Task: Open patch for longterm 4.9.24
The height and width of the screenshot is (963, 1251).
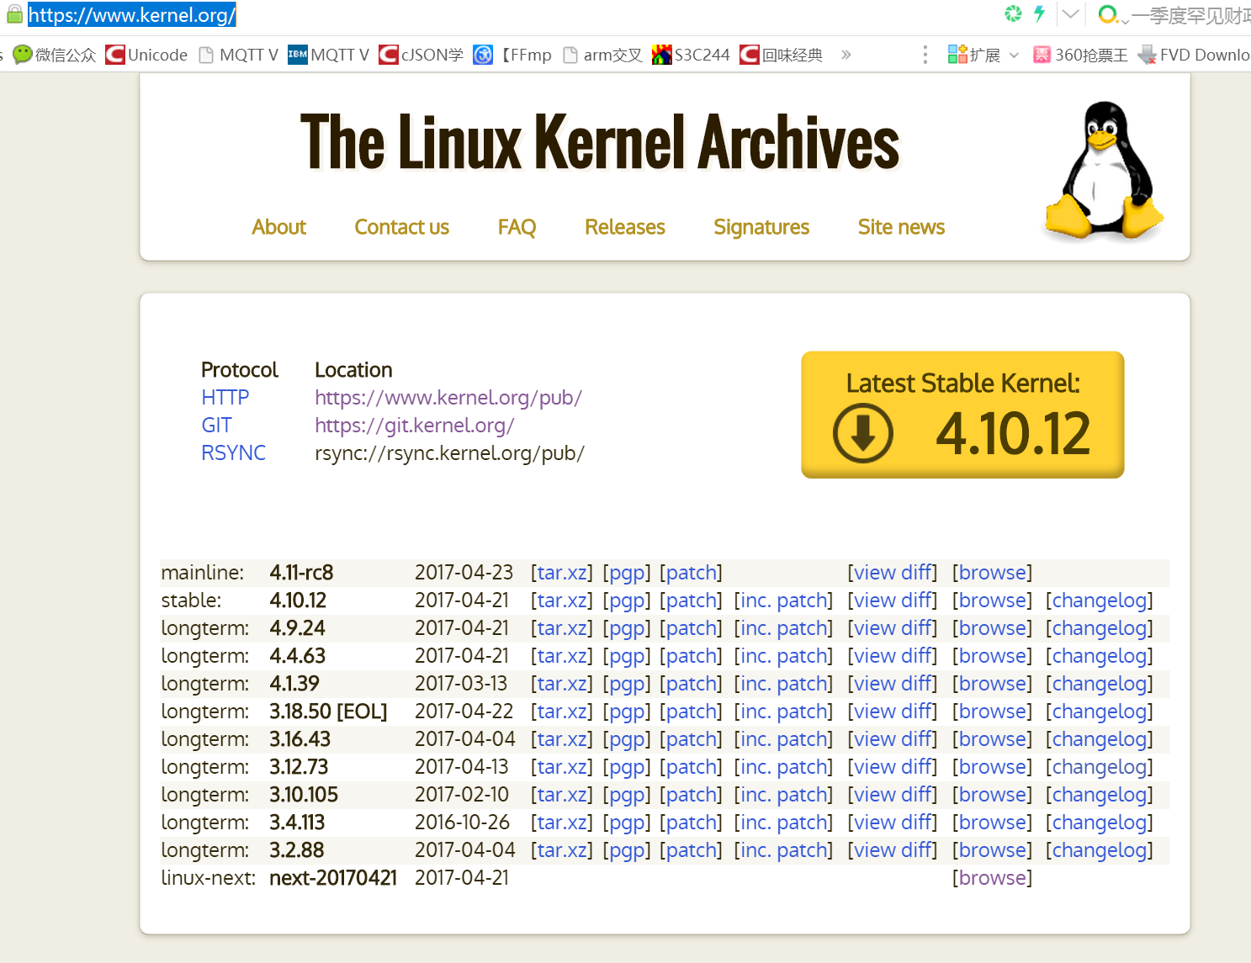Action: click(x=692, y=628)
